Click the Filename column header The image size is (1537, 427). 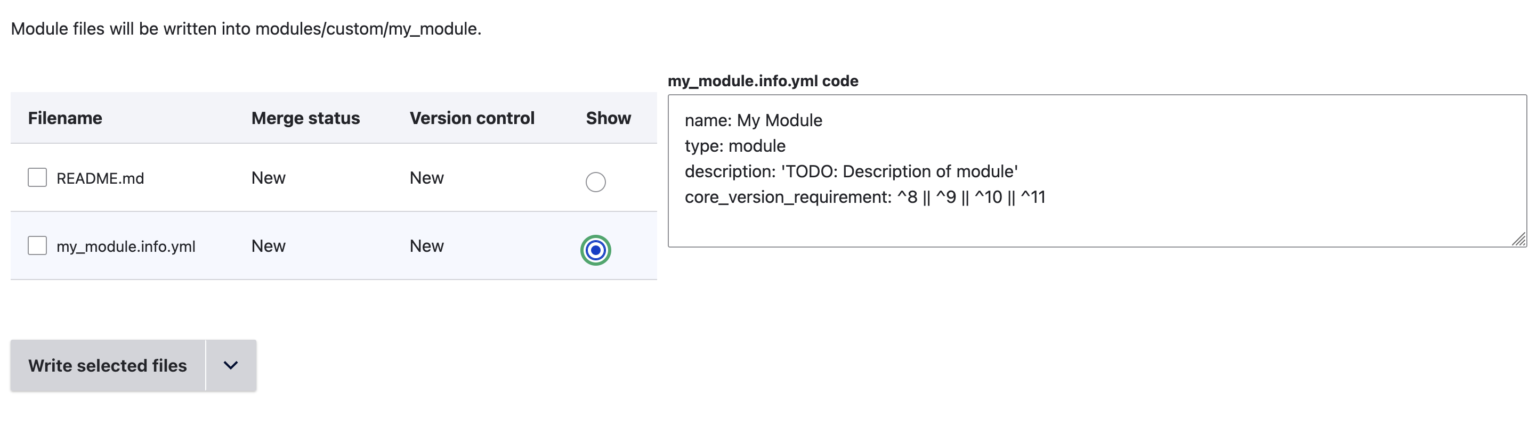pos(65,118)
